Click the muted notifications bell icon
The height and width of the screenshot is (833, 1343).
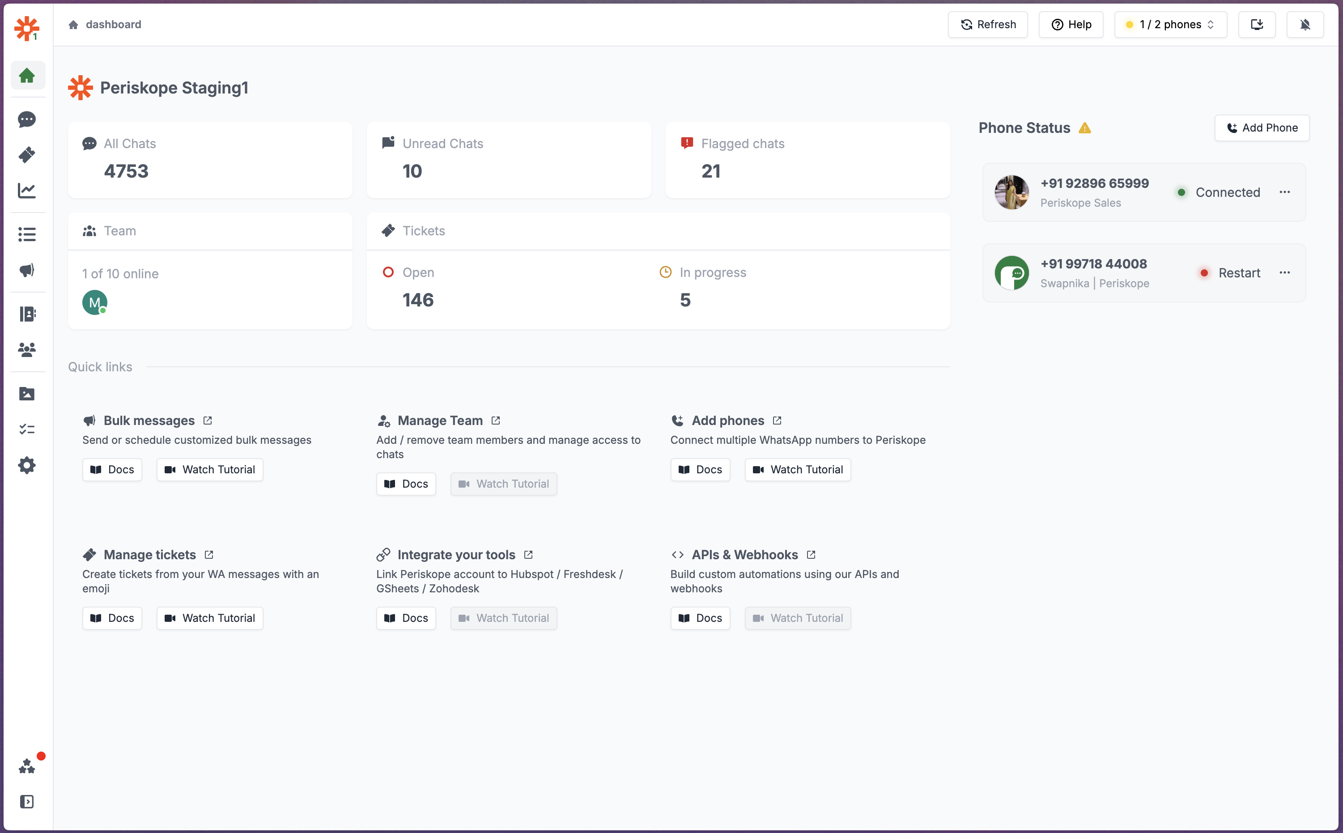(x=1305, y=24)
